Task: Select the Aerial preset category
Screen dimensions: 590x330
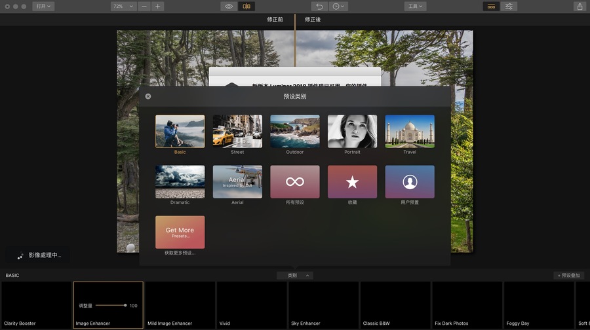Action: (x=237, y=181)
